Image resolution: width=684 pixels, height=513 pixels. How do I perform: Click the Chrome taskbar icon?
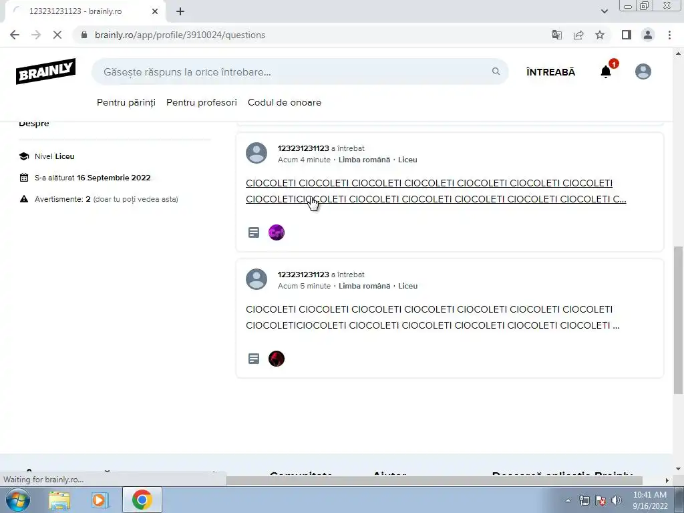click(142, 500)
